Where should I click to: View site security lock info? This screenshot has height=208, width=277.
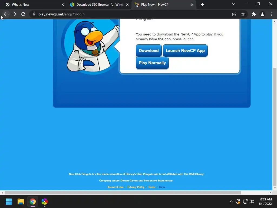click(x=34, y=14)
